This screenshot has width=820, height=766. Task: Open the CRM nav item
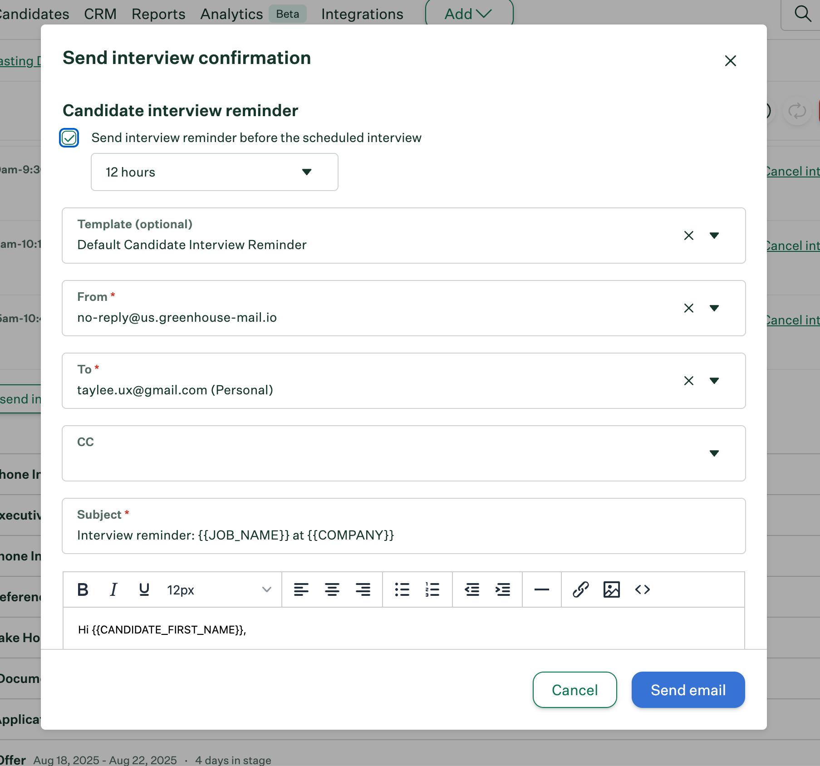pos(100,14)
